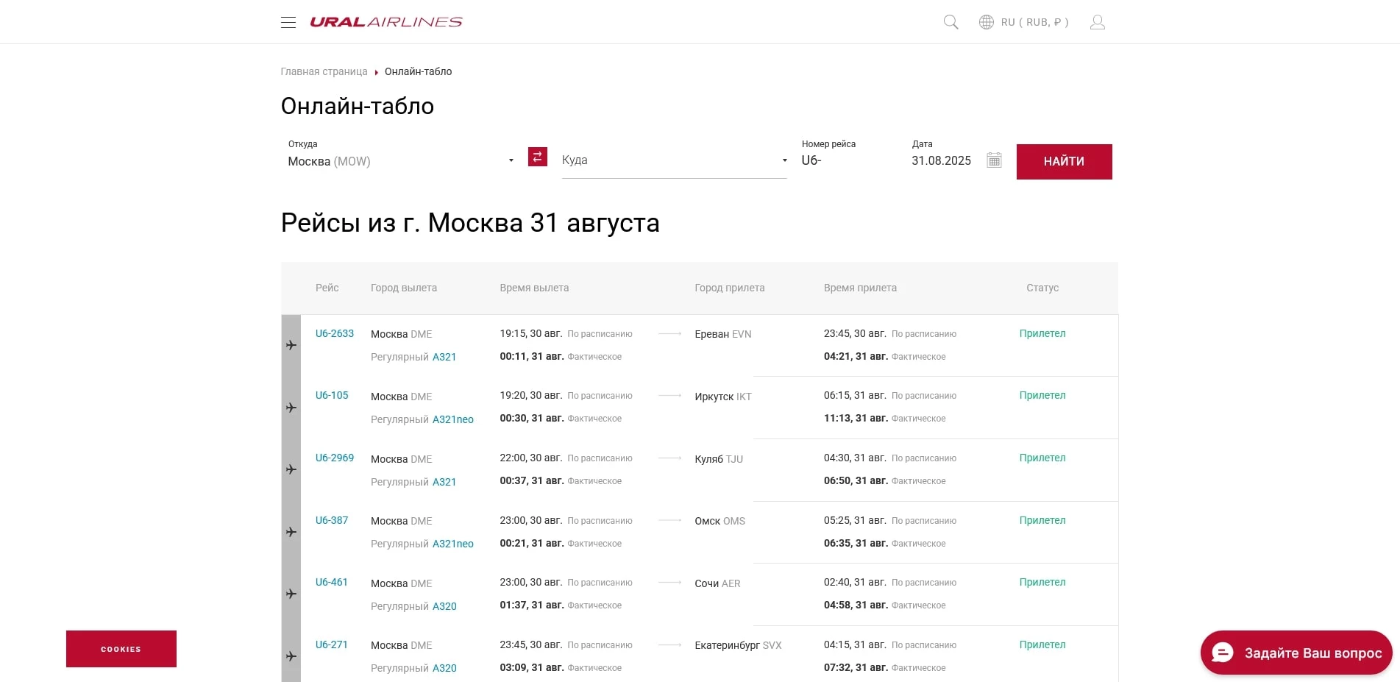Select the Онлайн-табло breadcrumb item
This screenshot has height=682, width=1400.
click(418, 71)
